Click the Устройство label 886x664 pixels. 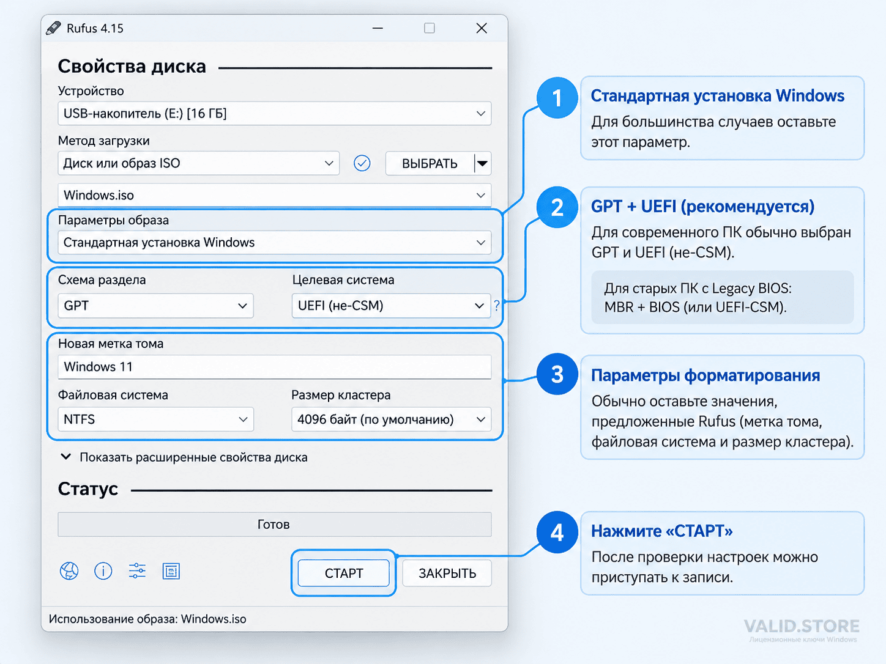tap(91, 90)
